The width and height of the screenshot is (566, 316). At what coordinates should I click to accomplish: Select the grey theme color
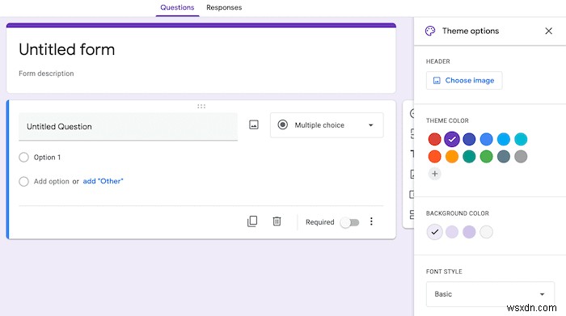[x=521, y=157]
